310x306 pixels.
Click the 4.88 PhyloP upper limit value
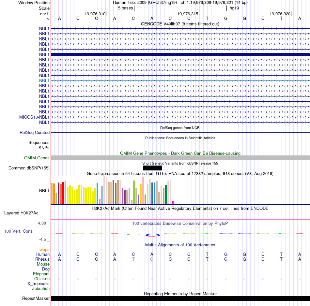[x=42, y=223]
